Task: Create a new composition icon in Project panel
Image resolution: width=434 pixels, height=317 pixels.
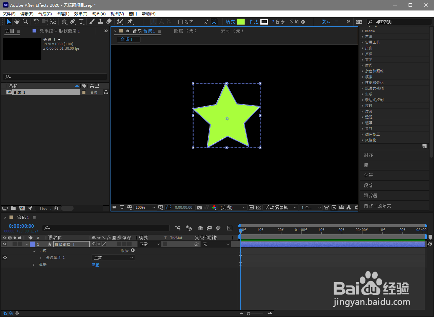Action: 22,208
